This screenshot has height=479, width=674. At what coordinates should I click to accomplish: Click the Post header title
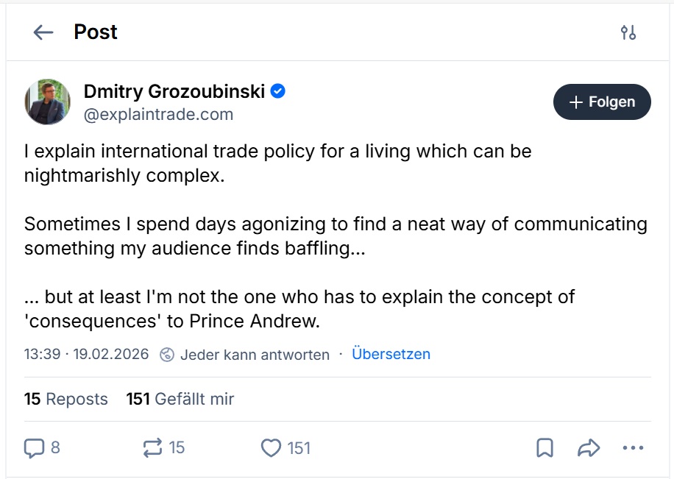96,32
